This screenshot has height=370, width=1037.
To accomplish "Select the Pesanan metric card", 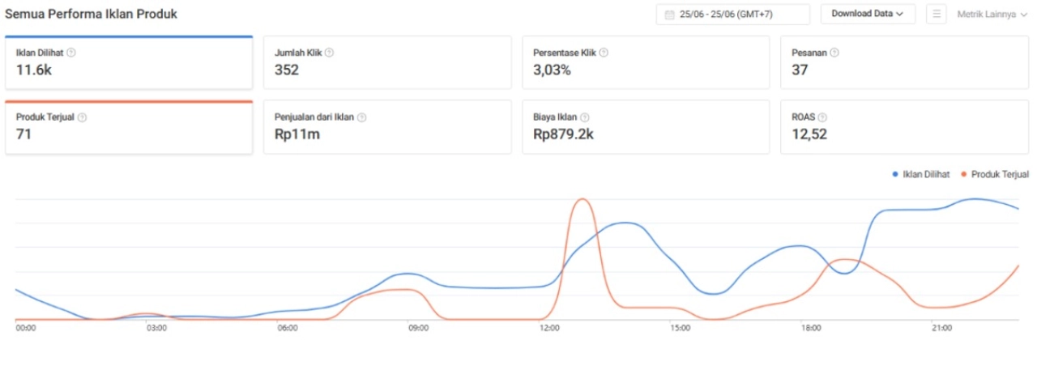I will point(904,62).
